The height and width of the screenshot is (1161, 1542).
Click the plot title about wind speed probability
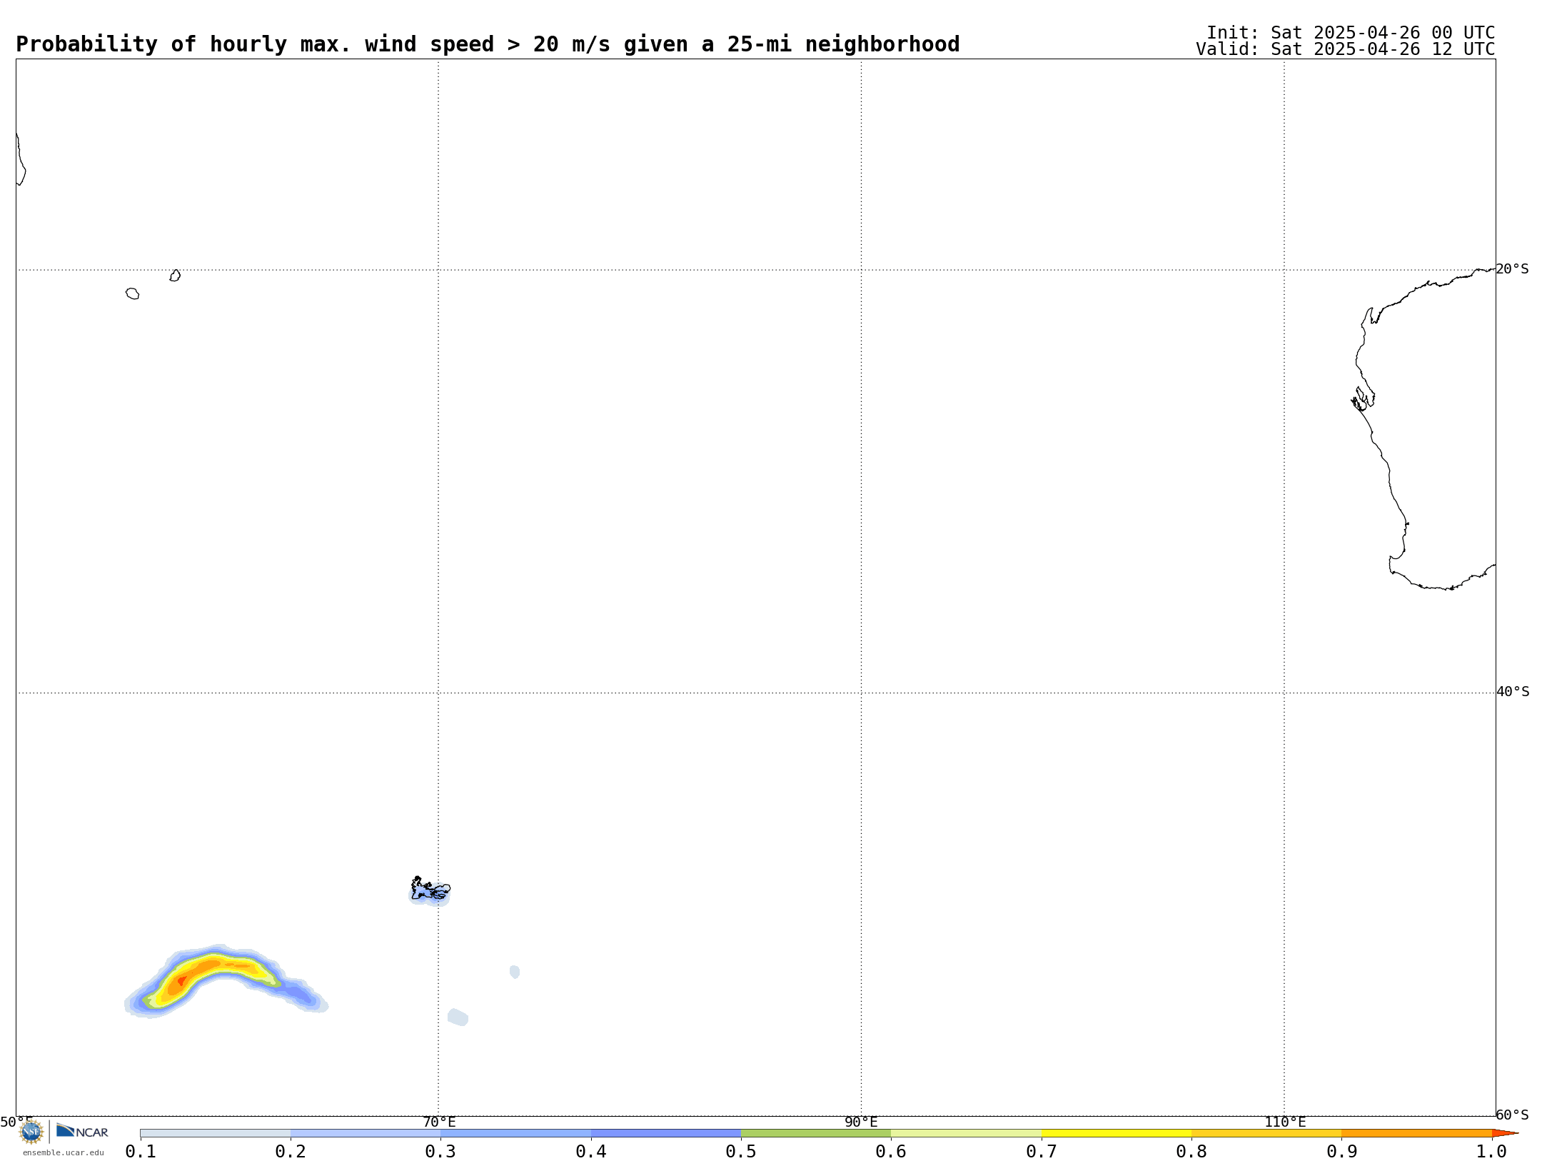488,44
